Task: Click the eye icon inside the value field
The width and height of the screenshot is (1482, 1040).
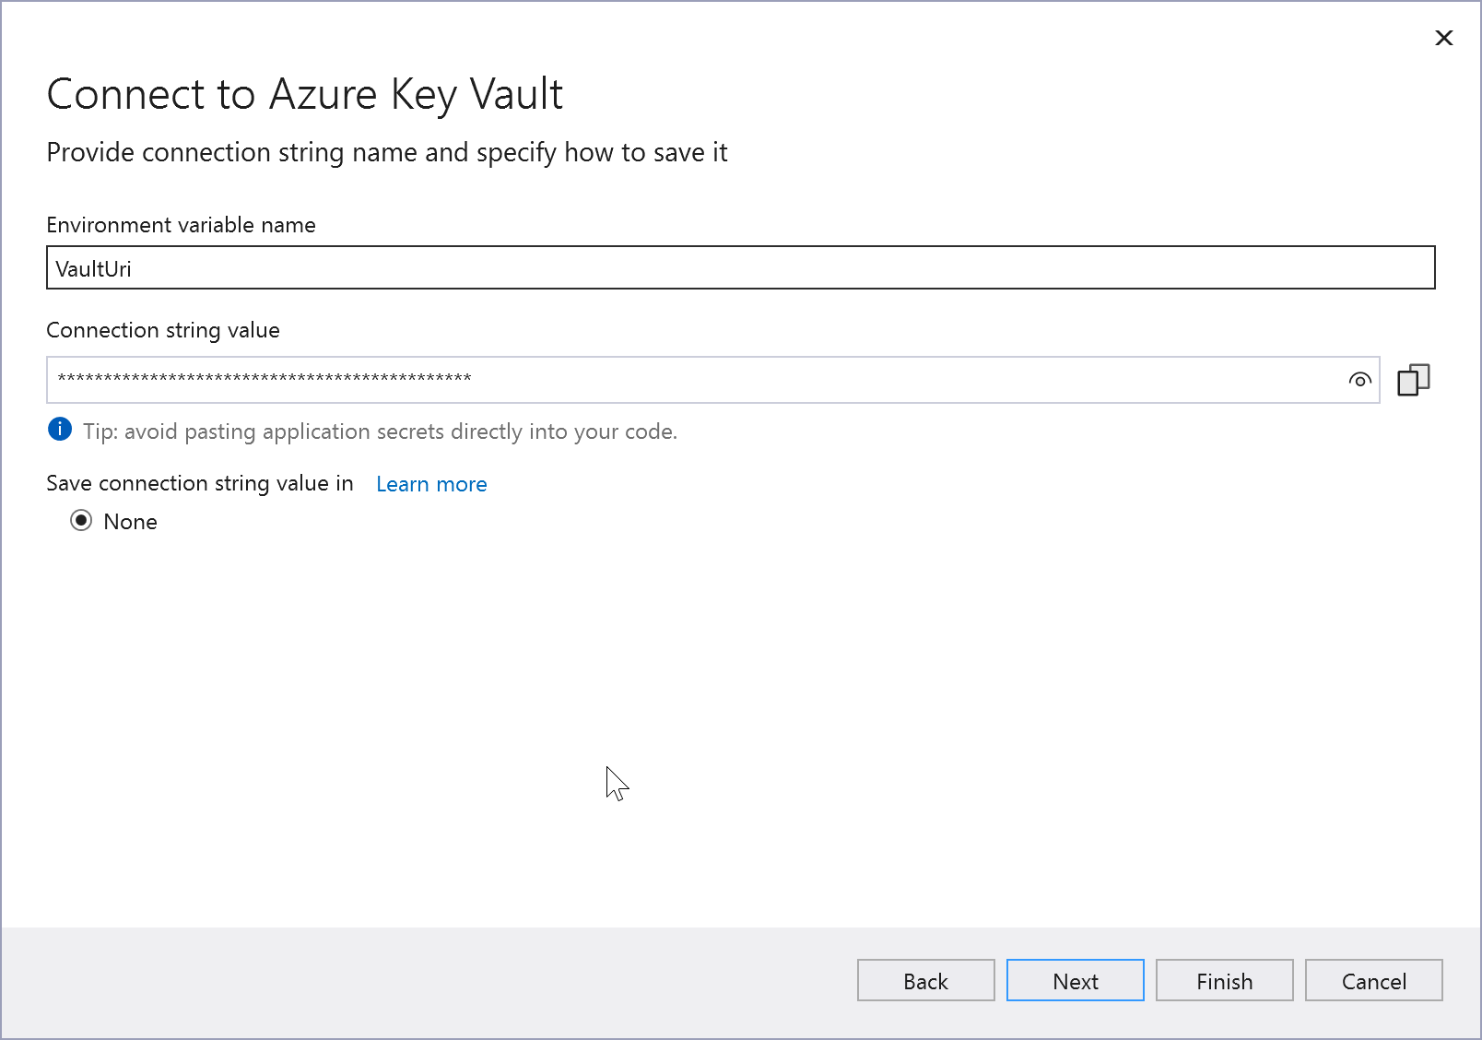Action: [1360, 379]
